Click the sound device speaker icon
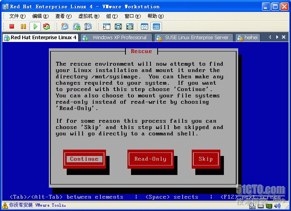The image size is (291, 211). click(277, 206)
